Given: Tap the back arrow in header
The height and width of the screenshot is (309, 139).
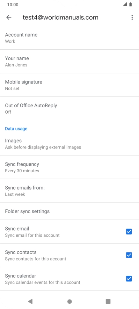Looking at the screenshot, I should click(9, 17).
